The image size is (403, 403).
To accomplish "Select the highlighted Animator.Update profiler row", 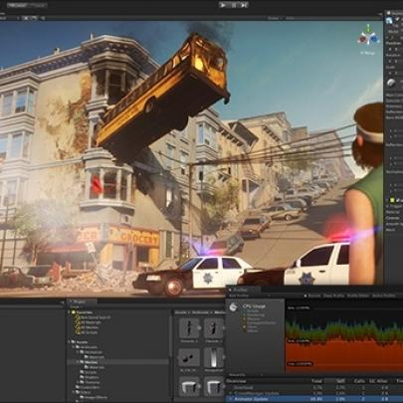I will pyautogui.click(x=314, y=399).
